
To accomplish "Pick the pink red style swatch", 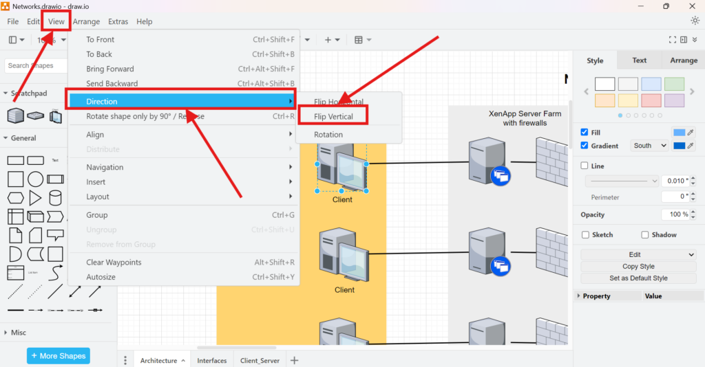I will point(651,100).
